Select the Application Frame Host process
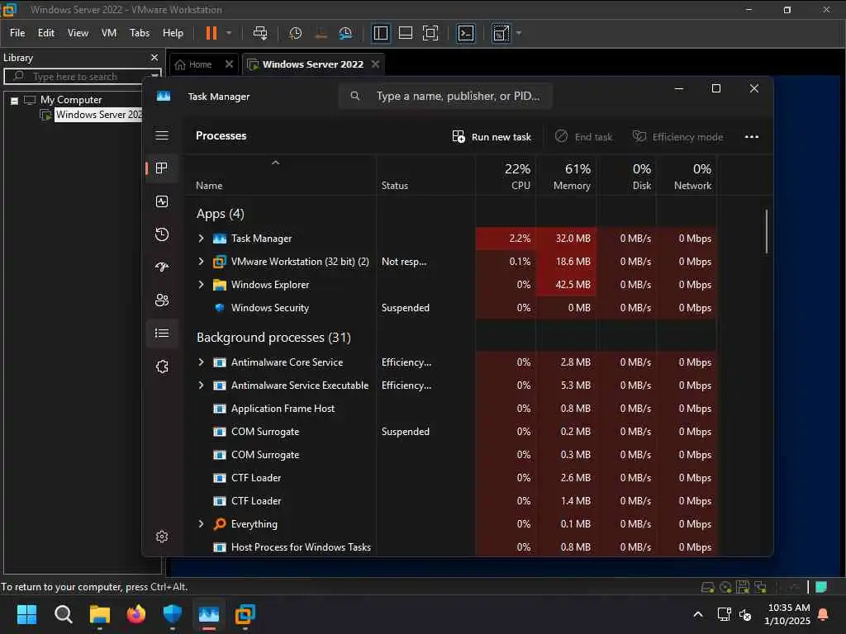Screen dimensions: 846x634 [450, 409]
